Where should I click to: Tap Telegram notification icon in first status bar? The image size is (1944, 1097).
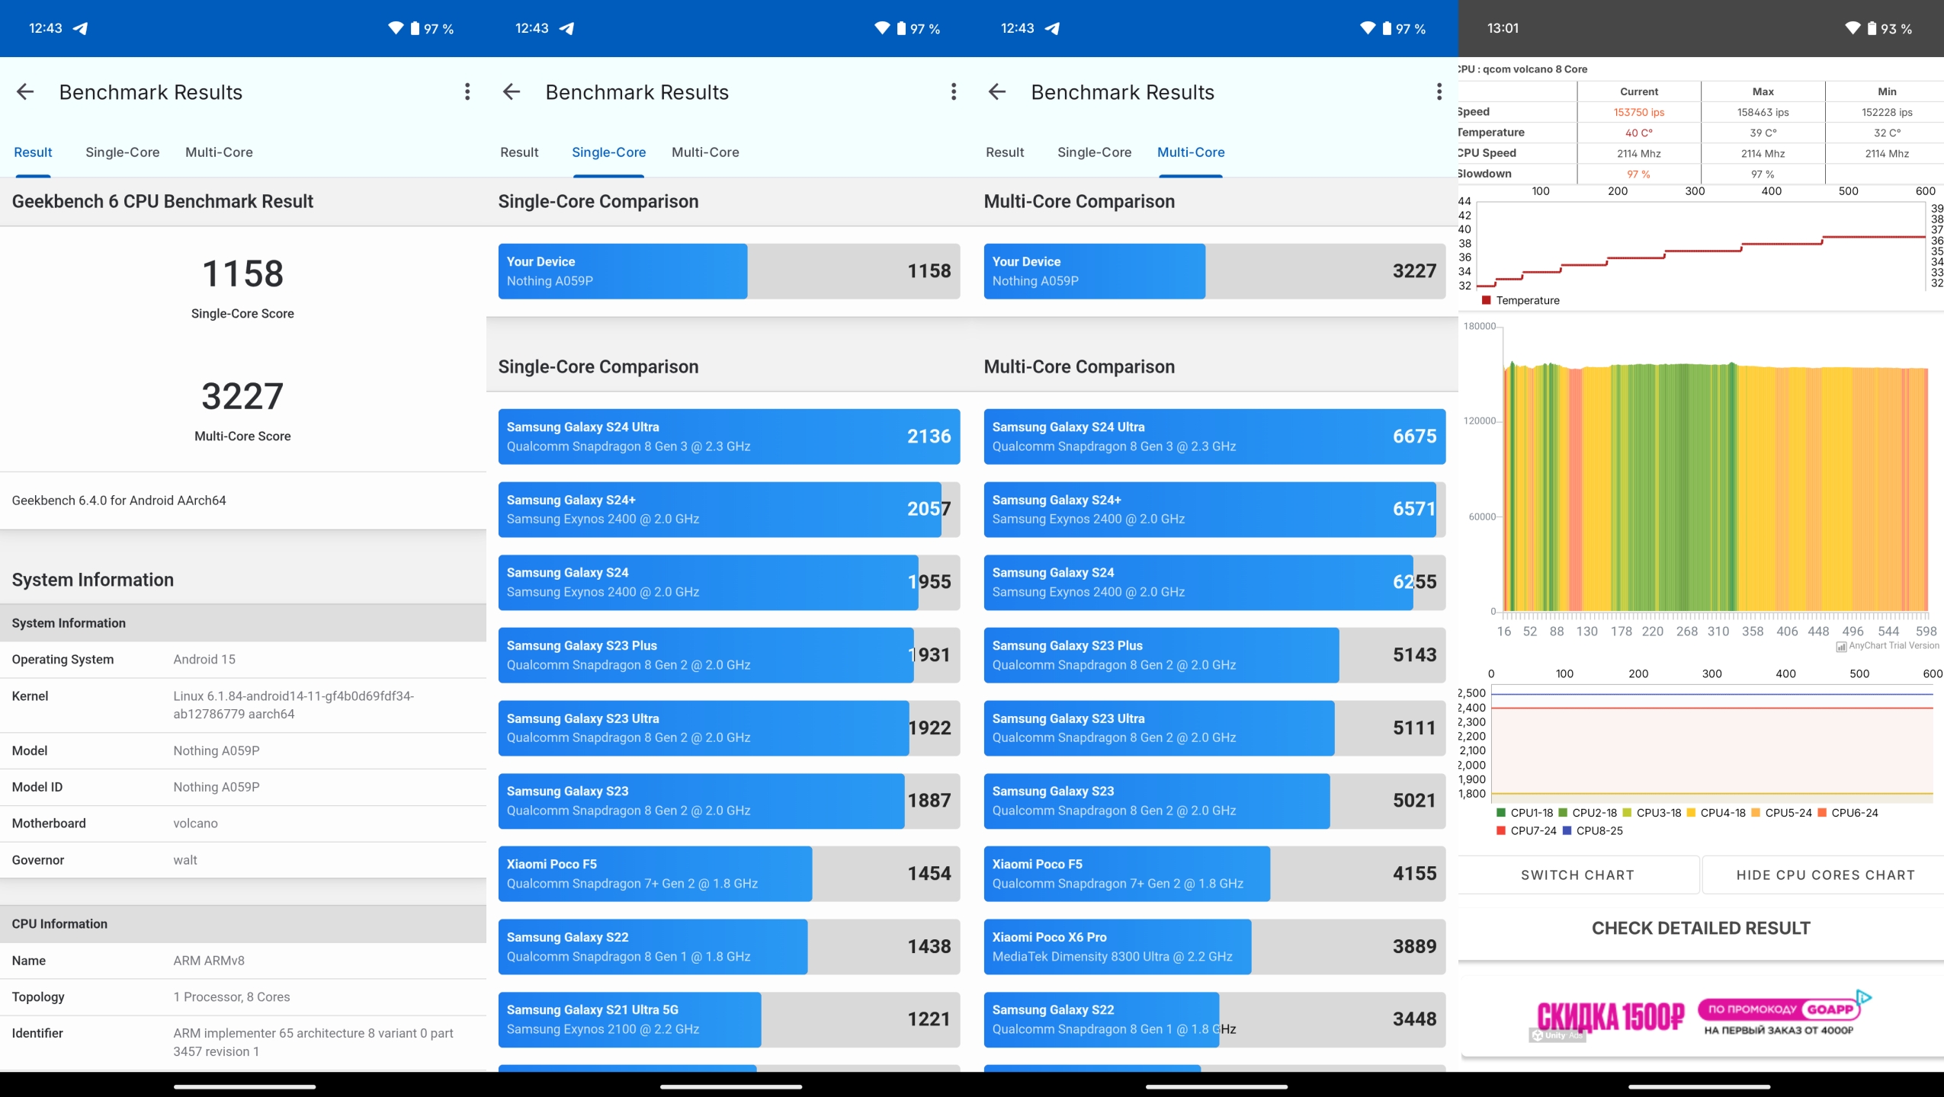pos(80,28)
